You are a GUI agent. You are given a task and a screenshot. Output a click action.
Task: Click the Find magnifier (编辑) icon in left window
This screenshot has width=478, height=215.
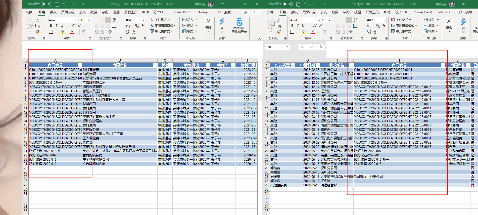tap(208, 21)
